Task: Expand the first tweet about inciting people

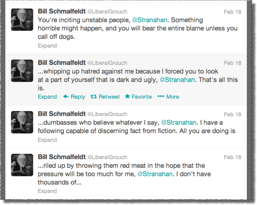Action: (x=47, y=46)
